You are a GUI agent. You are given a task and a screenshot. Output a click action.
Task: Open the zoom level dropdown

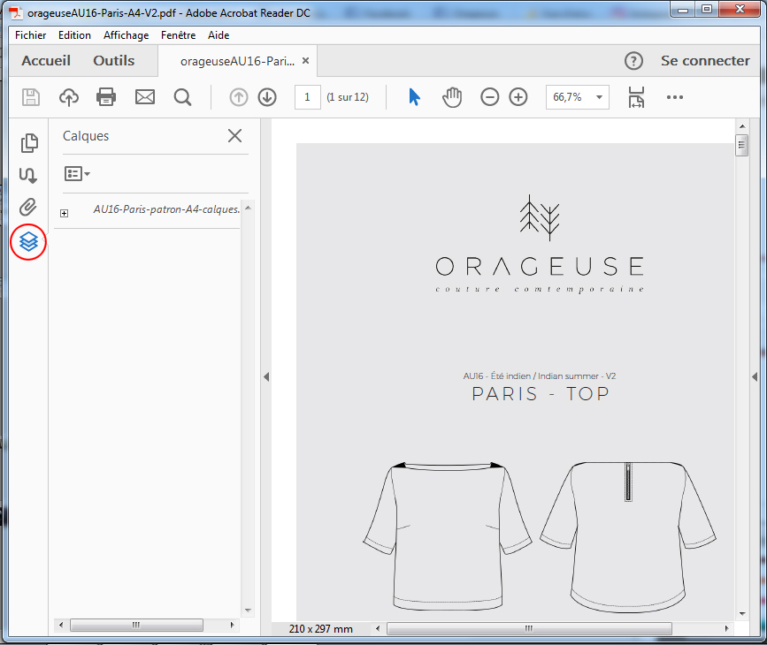599,97
